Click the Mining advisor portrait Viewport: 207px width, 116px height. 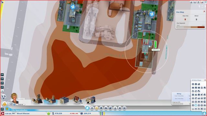coord(15,98)
